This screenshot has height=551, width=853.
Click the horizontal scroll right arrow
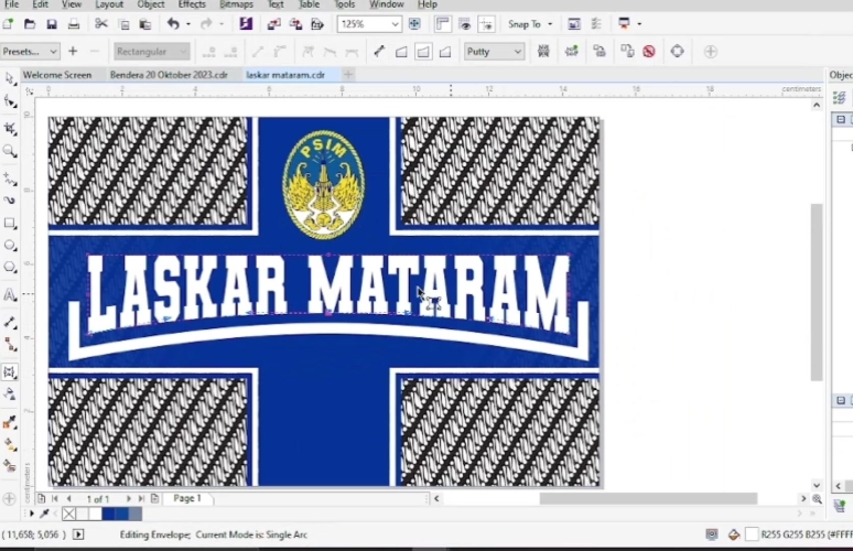pyautogui.click(x=804, y=498)
